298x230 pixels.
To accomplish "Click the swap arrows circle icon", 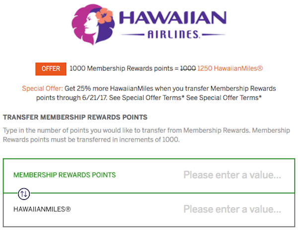I will point(24,194).
